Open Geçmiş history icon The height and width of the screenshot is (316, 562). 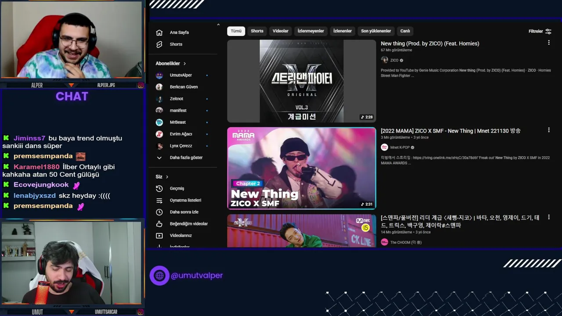(x=159, y=188)
